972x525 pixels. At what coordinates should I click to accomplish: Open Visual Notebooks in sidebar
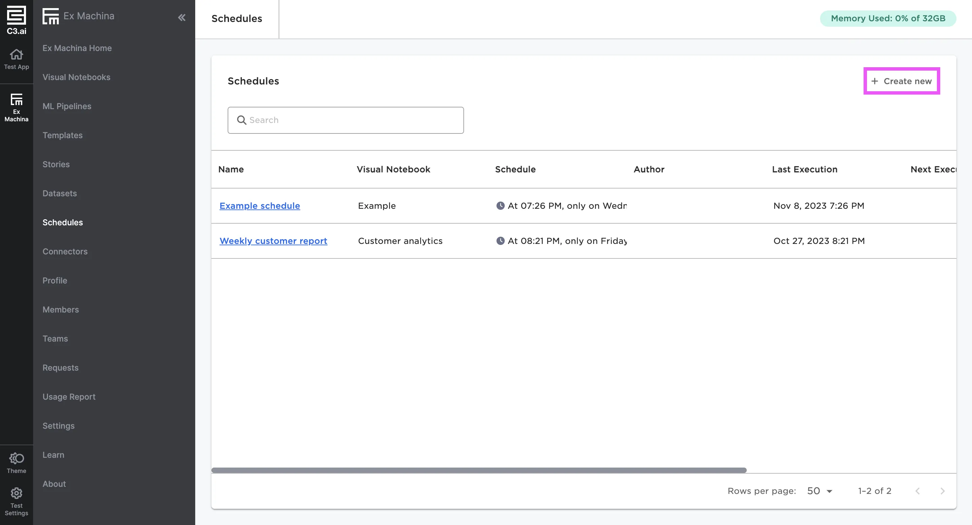76,77
